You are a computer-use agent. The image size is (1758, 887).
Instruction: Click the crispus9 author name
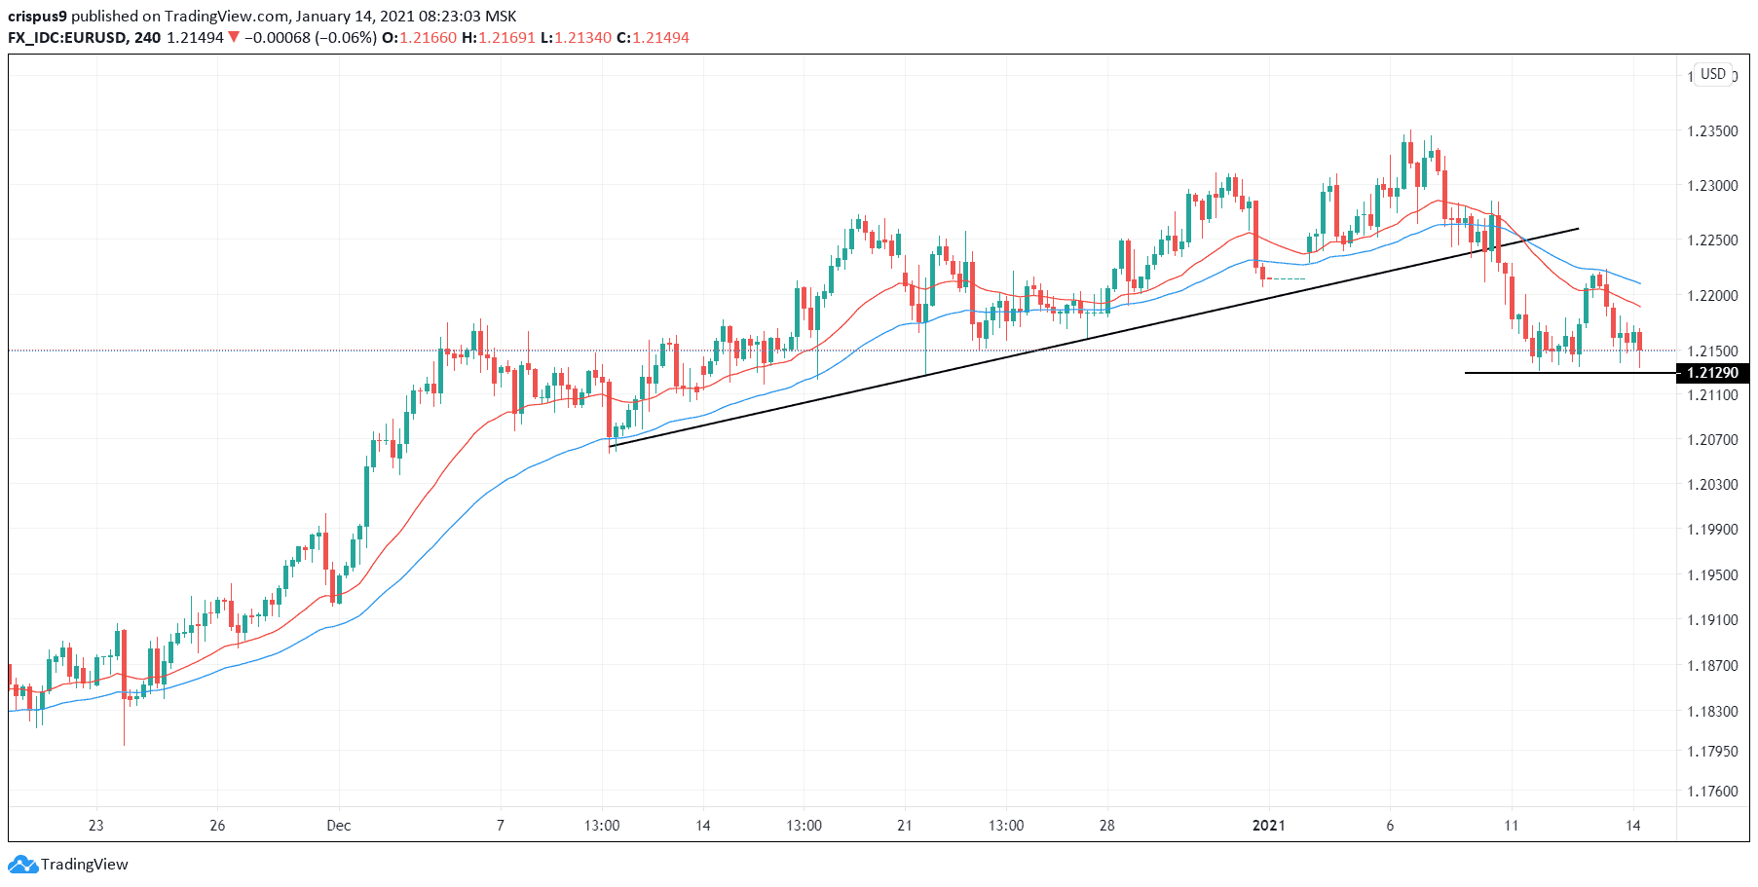click(x=37, y=16)
